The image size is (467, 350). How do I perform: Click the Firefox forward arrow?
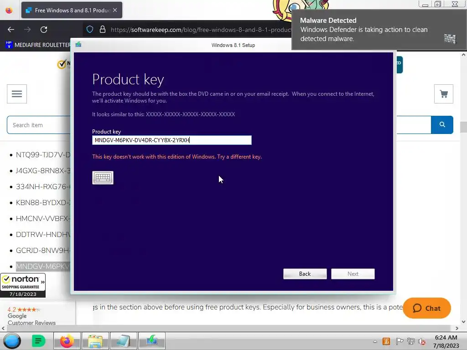(x=27, y=30)
